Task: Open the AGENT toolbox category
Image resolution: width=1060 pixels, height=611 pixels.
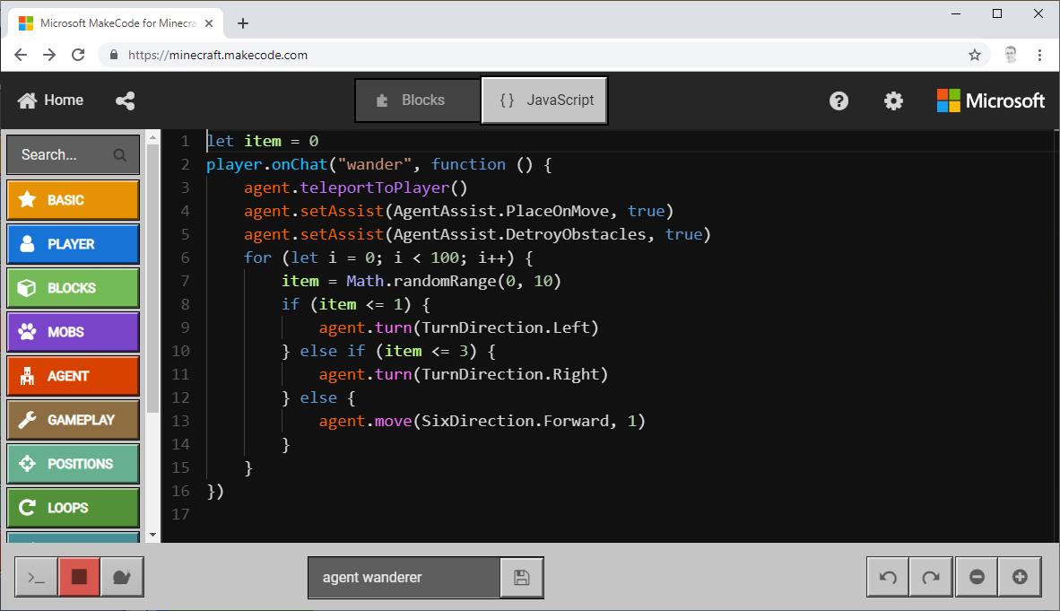Action: click(73, 376)
